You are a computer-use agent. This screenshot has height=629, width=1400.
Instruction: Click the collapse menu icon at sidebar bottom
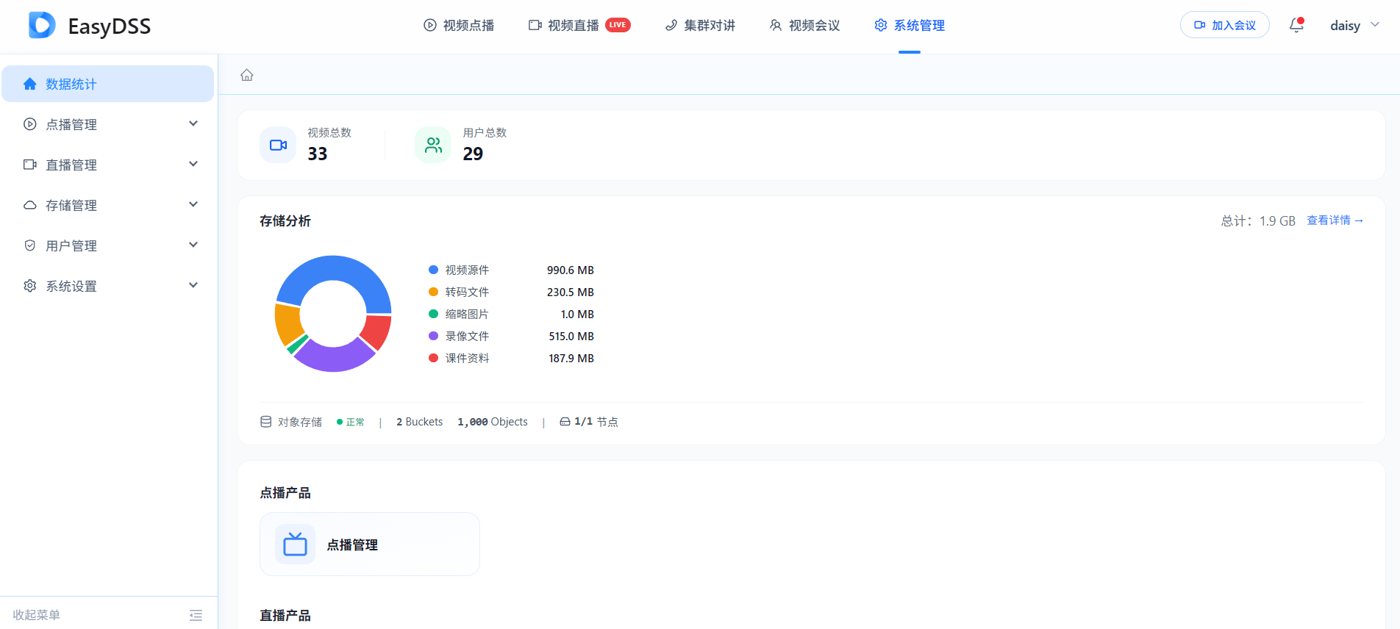coord(196,616)
